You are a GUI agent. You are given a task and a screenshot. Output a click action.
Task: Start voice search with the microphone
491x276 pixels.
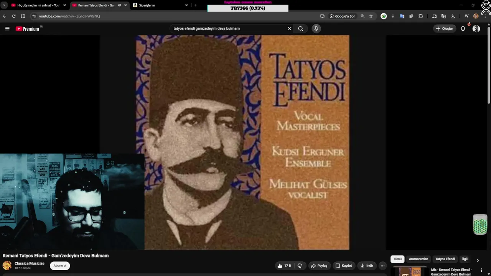click(316, 28)
